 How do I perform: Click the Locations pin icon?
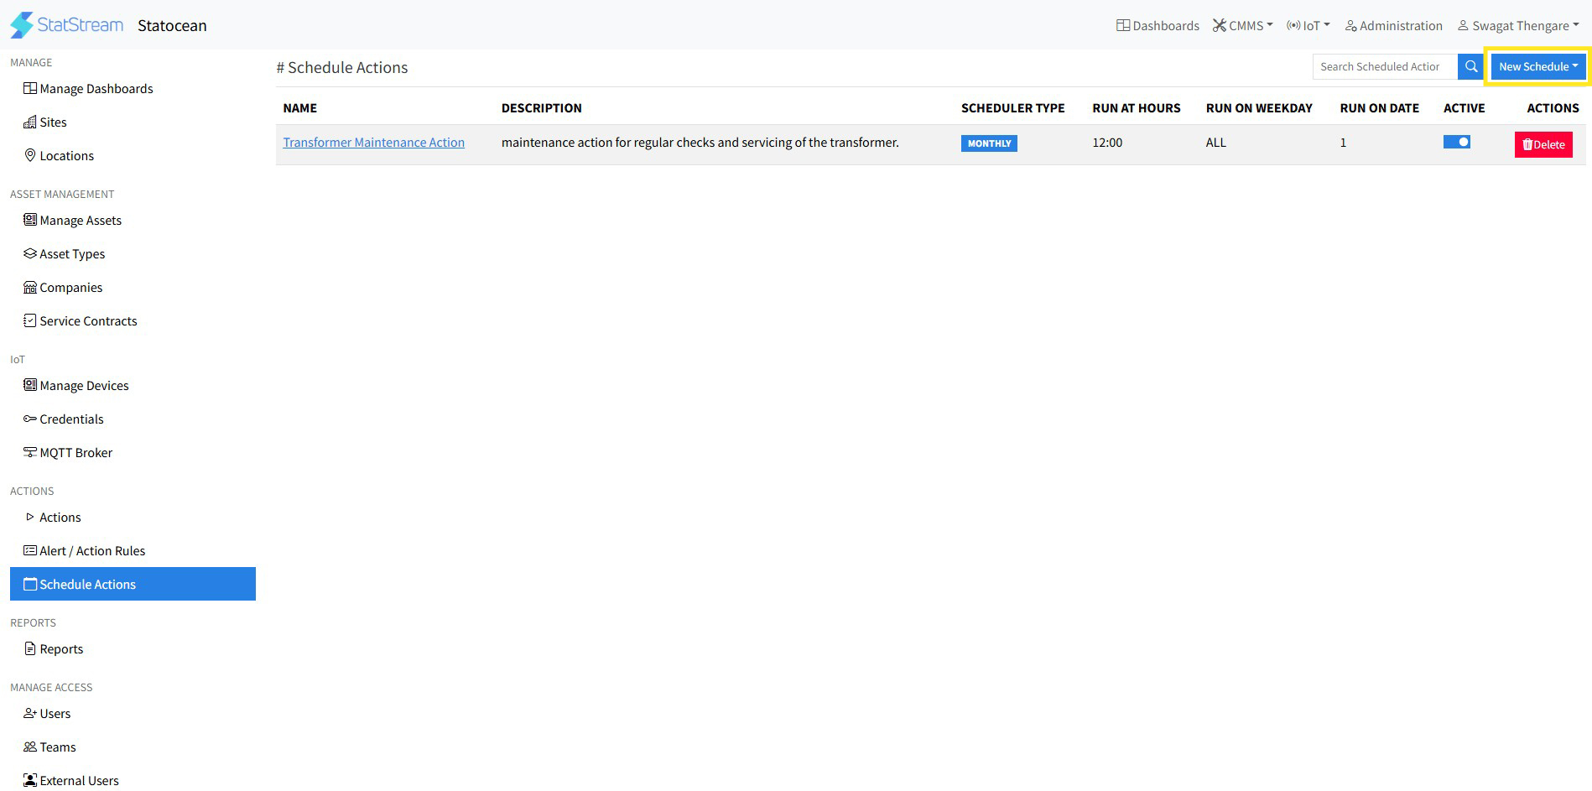[30, 155]
